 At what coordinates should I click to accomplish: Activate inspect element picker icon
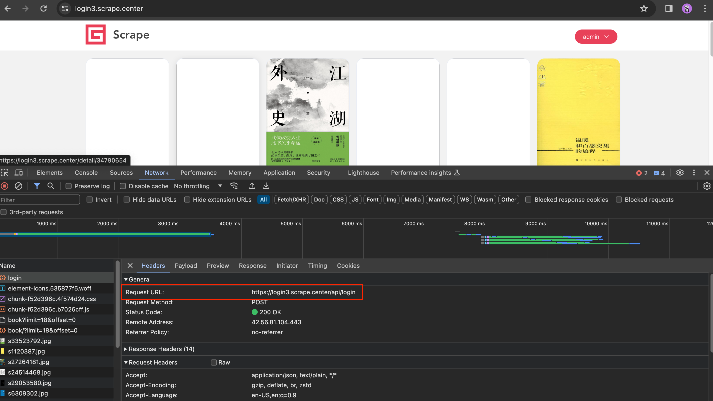click(x=5, y=172)
